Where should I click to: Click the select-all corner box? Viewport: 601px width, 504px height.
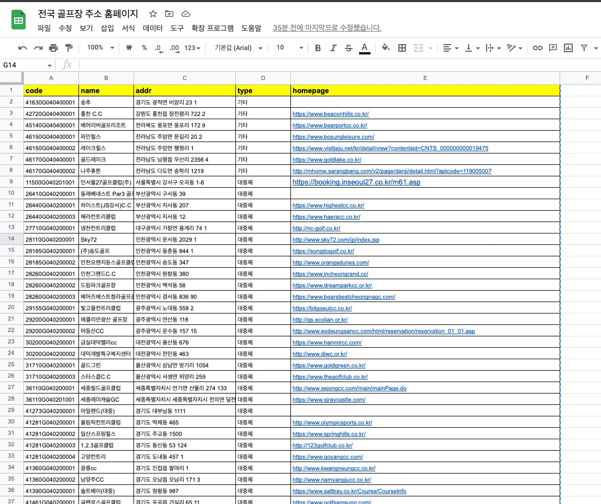11,78
